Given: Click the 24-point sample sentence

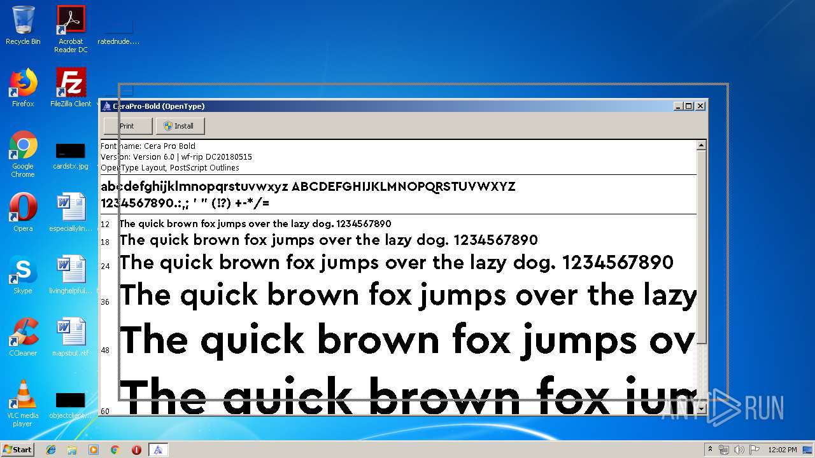Looking at the screenshot, I should pyautogui.click(x=397, y=262).
